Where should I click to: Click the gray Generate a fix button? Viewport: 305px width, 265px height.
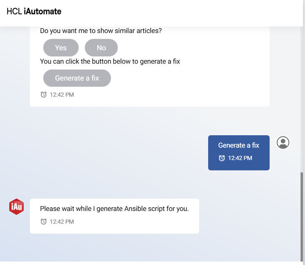point(77,78)
